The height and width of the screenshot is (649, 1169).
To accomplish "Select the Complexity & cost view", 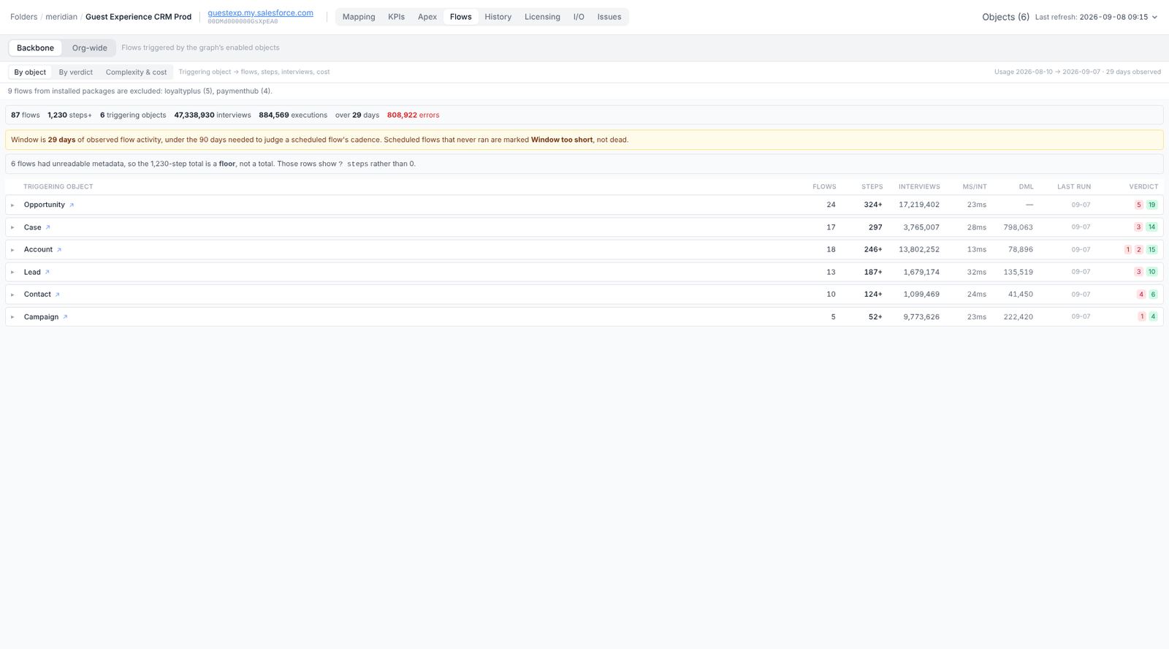I will [x=136, y=72].
